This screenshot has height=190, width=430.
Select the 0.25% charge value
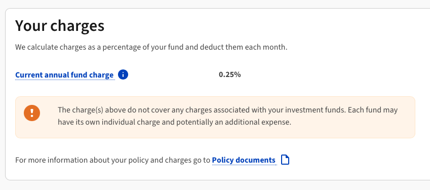click(230, 74)
